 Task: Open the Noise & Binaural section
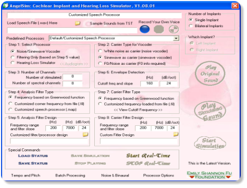tap(115, 175)
